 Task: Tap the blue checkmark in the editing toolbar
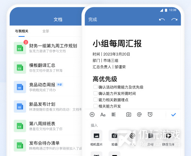click(x=174, y=114)
